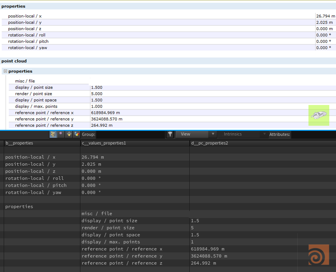Open the View dropdown

(x=196, y=134)
